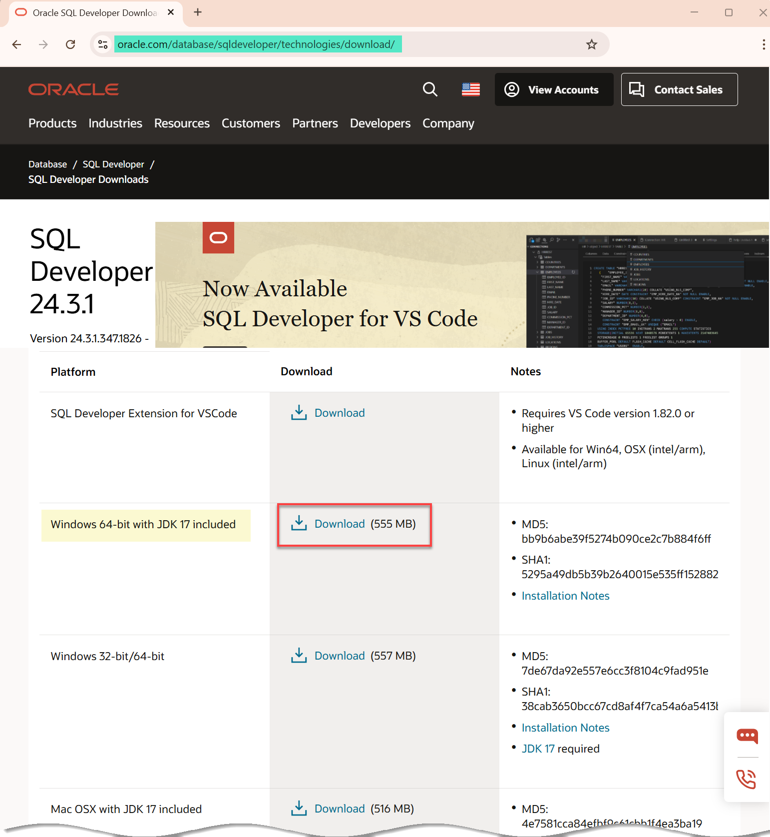Image resolution: width=770 pixels, height=837 pixels.
Task: Open the JDK 17 required link
Action: point(538,749)
